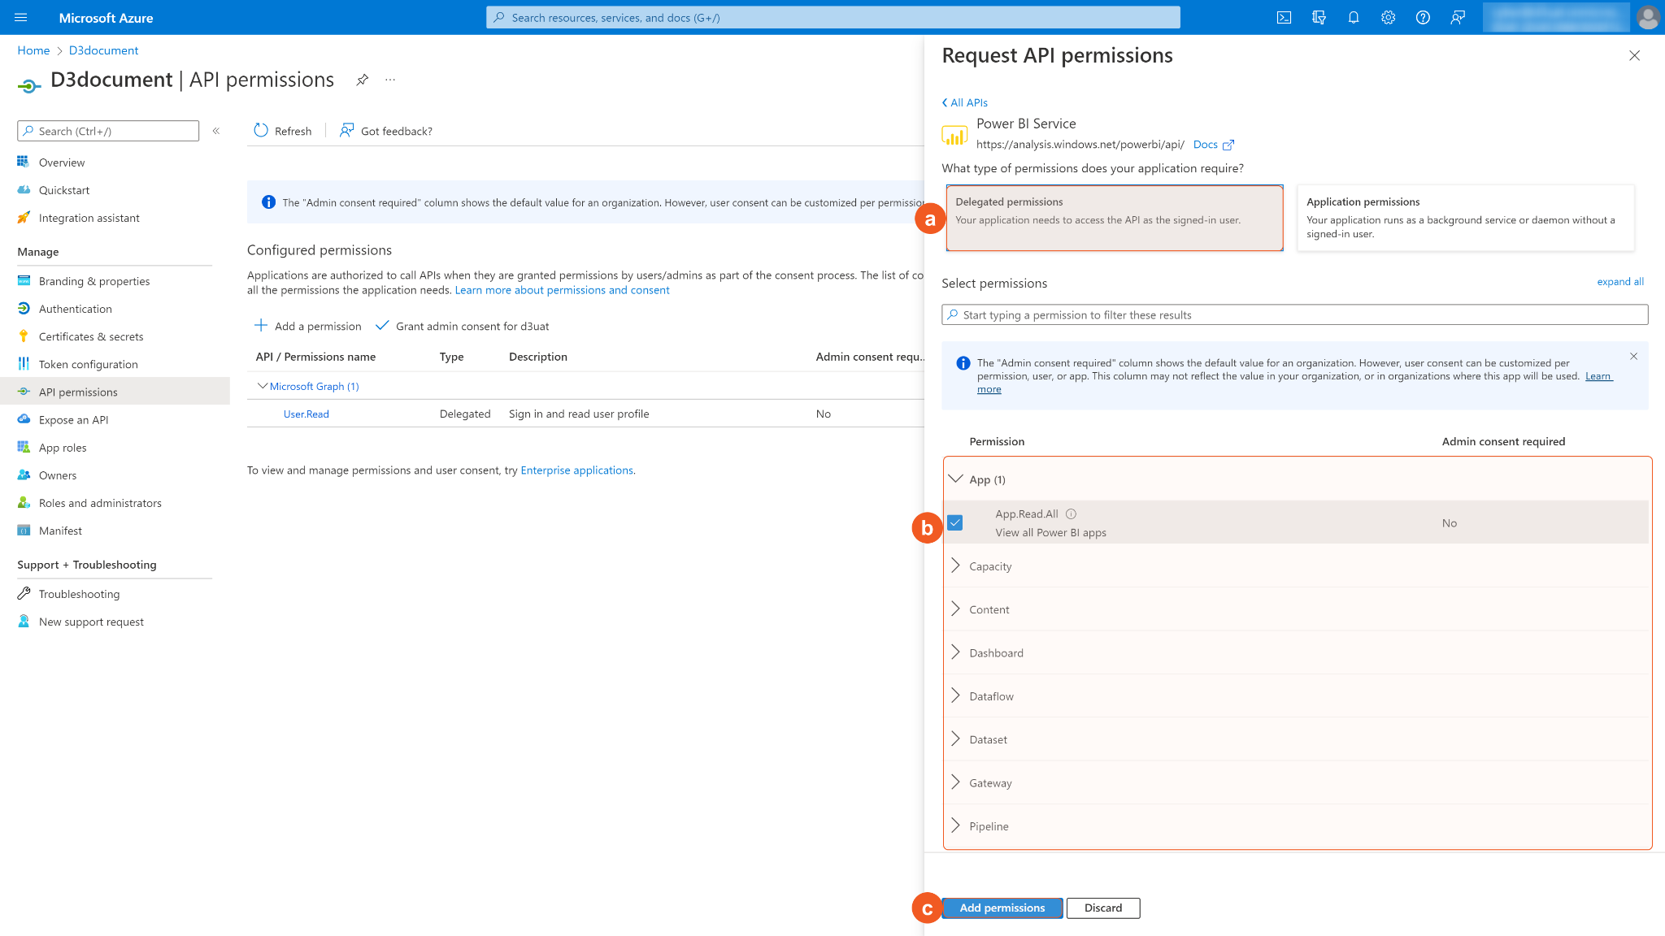
Task: Open the Cloud Shell icon in header
Action: (x=1284, y=17)
